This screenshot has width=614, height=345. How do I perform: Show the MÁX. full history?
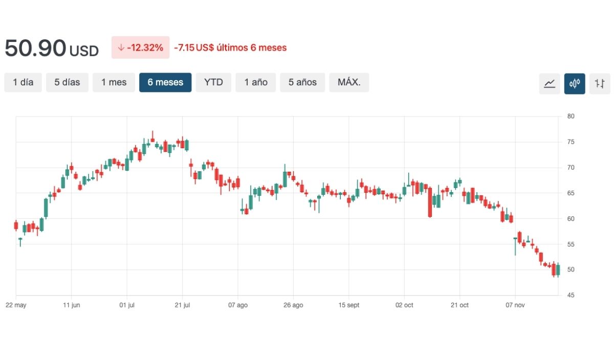click(353, 82)
